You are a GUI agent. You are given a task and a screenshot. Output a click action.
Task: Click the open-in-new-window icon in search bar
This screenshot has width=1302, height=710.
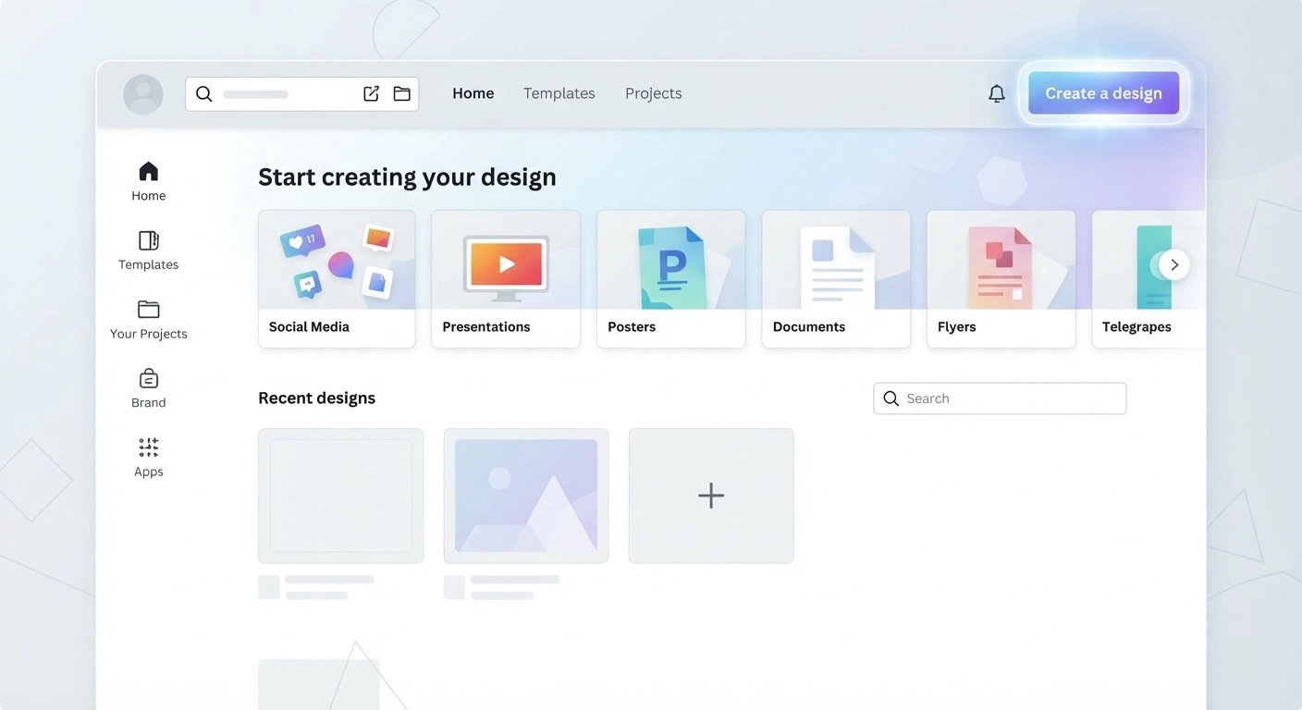371,93
